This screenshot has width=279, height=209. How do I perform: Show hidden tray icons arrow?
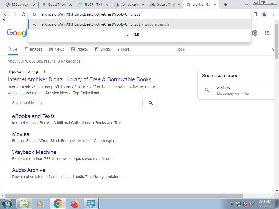(232, 204)
